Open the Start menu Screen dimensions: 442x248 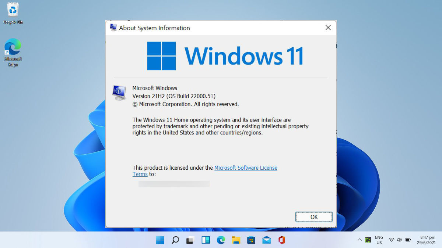[x=160, y=240]
